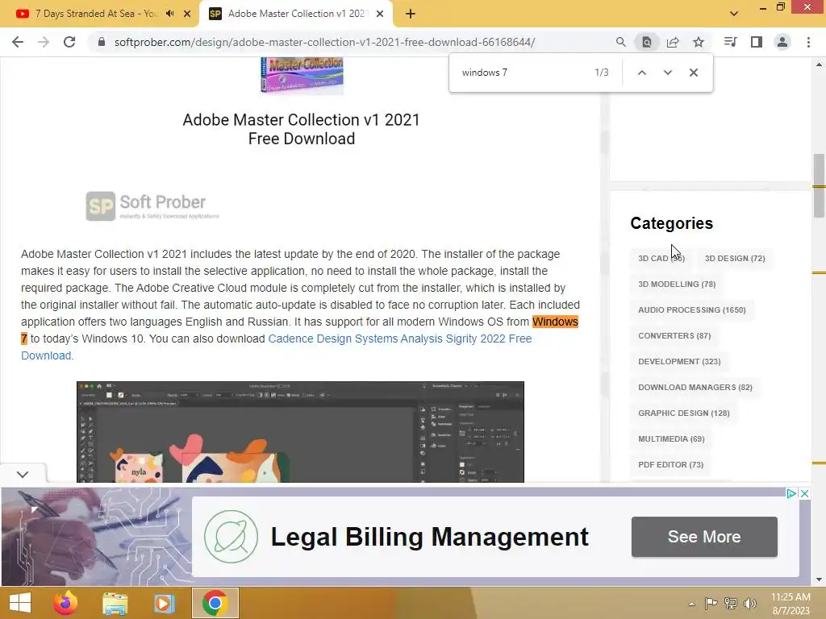Open Chrome three-dot menu
Image resolution: width=826 pixels, height=619 pixels.
(808, 42)
